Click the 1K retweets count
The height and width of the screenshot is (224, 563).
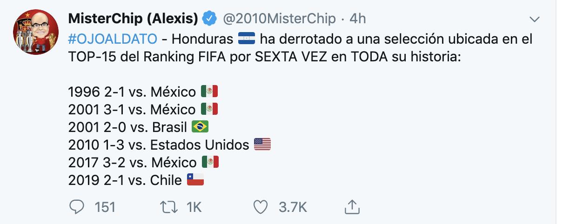pyautogui.click(x=194, y=207)
